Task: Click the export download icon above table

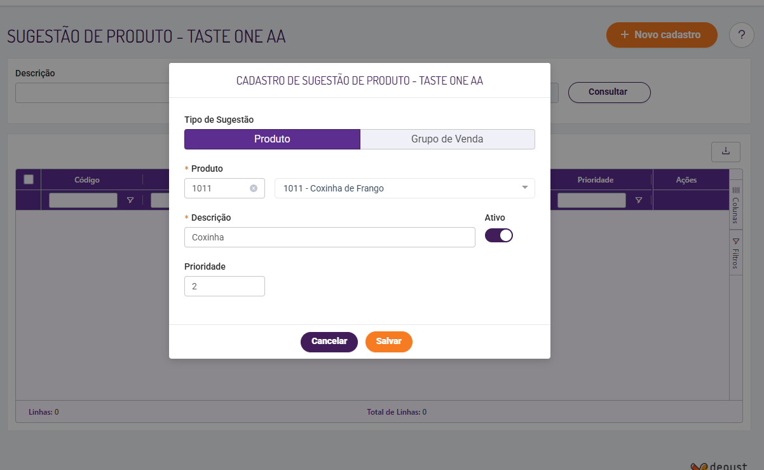Action: 726,151
